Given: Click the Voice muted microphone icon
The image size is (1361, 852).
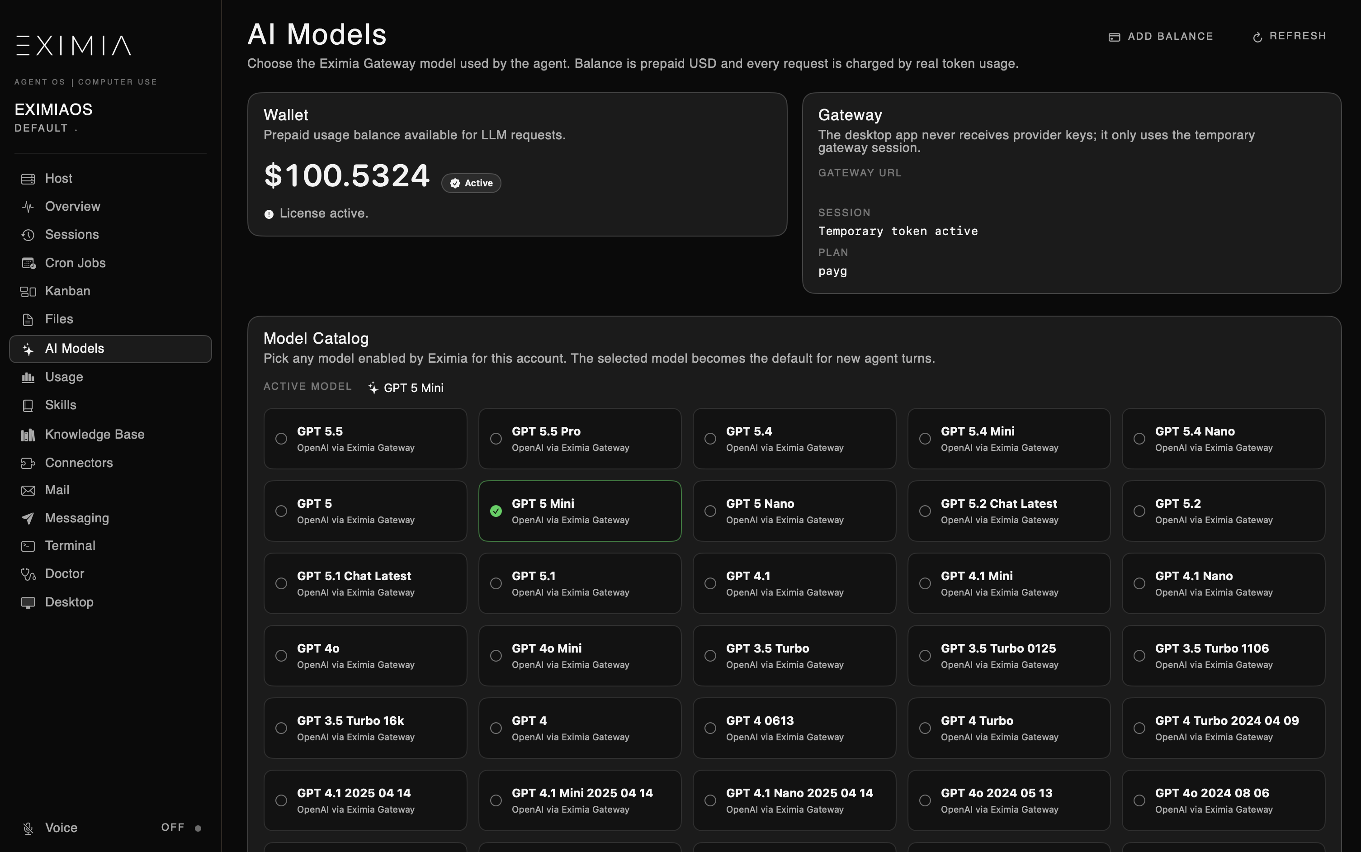Looking at the screenshot, I should point(28,828).
